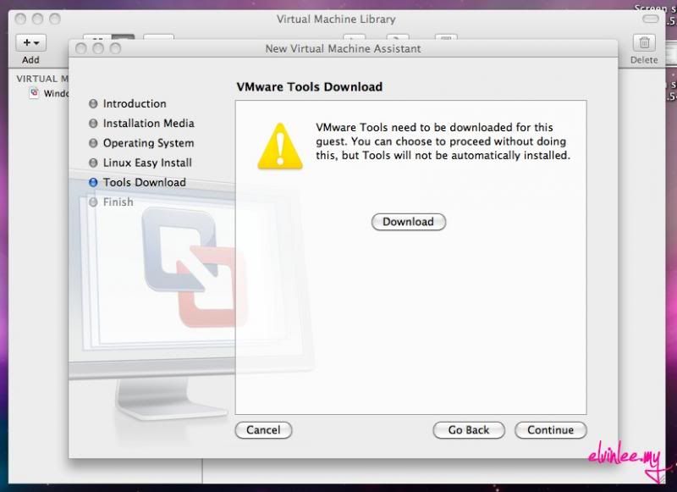677x492 pixels.
Task: Zoom the New Virtual Machine Assistant window
Action: coord(115,48)
